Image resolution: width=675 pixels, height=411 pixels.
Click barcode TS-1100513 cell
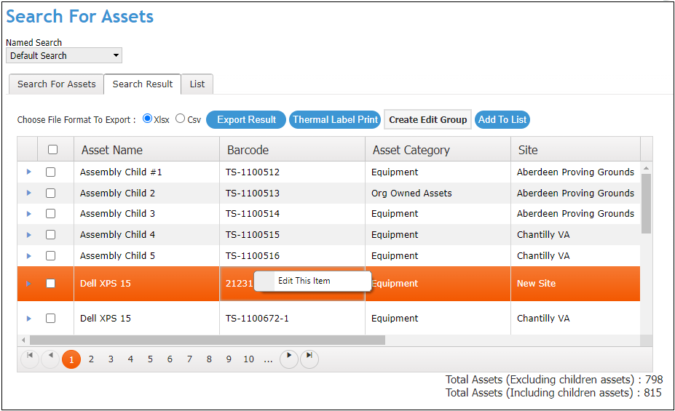tap(292, 193)
